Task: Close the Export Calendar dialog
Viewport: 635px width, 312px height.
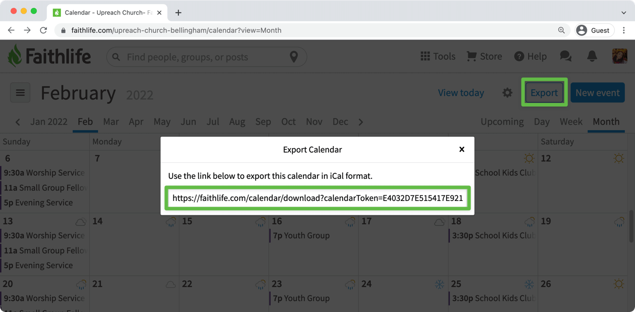Action: tap(462, 149)
